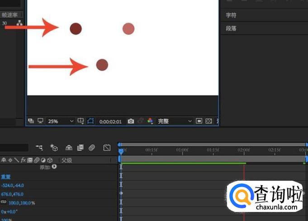Toggle mask and shape path visibility
Screen dimensions: 308x221
90,121
